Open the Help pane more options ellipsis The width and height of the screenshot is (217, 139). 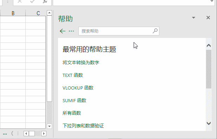tap(71, 31)
